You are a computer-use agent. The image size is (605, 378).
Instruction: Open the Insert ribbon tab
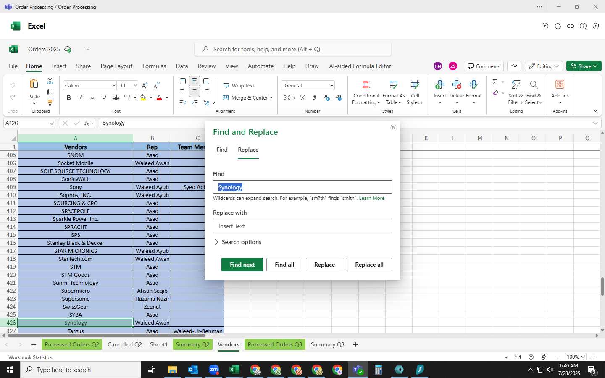(x=59, y=66)
